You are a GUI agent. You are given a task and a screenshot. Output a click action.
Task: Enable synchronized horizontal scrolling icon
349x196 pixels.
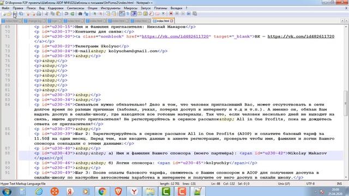coord(114,14)
